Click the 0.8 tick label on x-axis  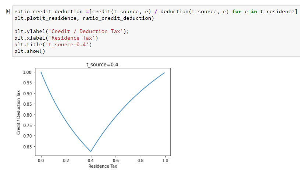[x=140, y=160]
